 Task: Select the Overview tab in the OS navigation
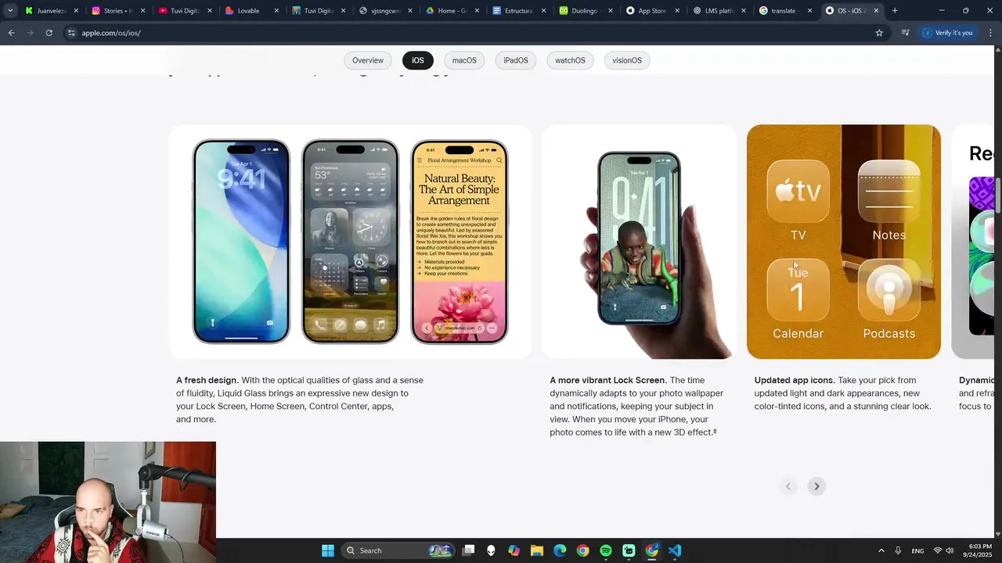368,60
